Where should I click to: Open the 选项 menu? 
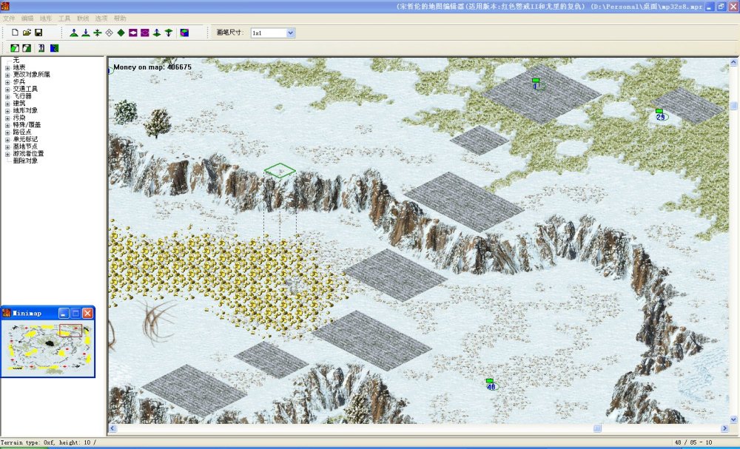101,18
